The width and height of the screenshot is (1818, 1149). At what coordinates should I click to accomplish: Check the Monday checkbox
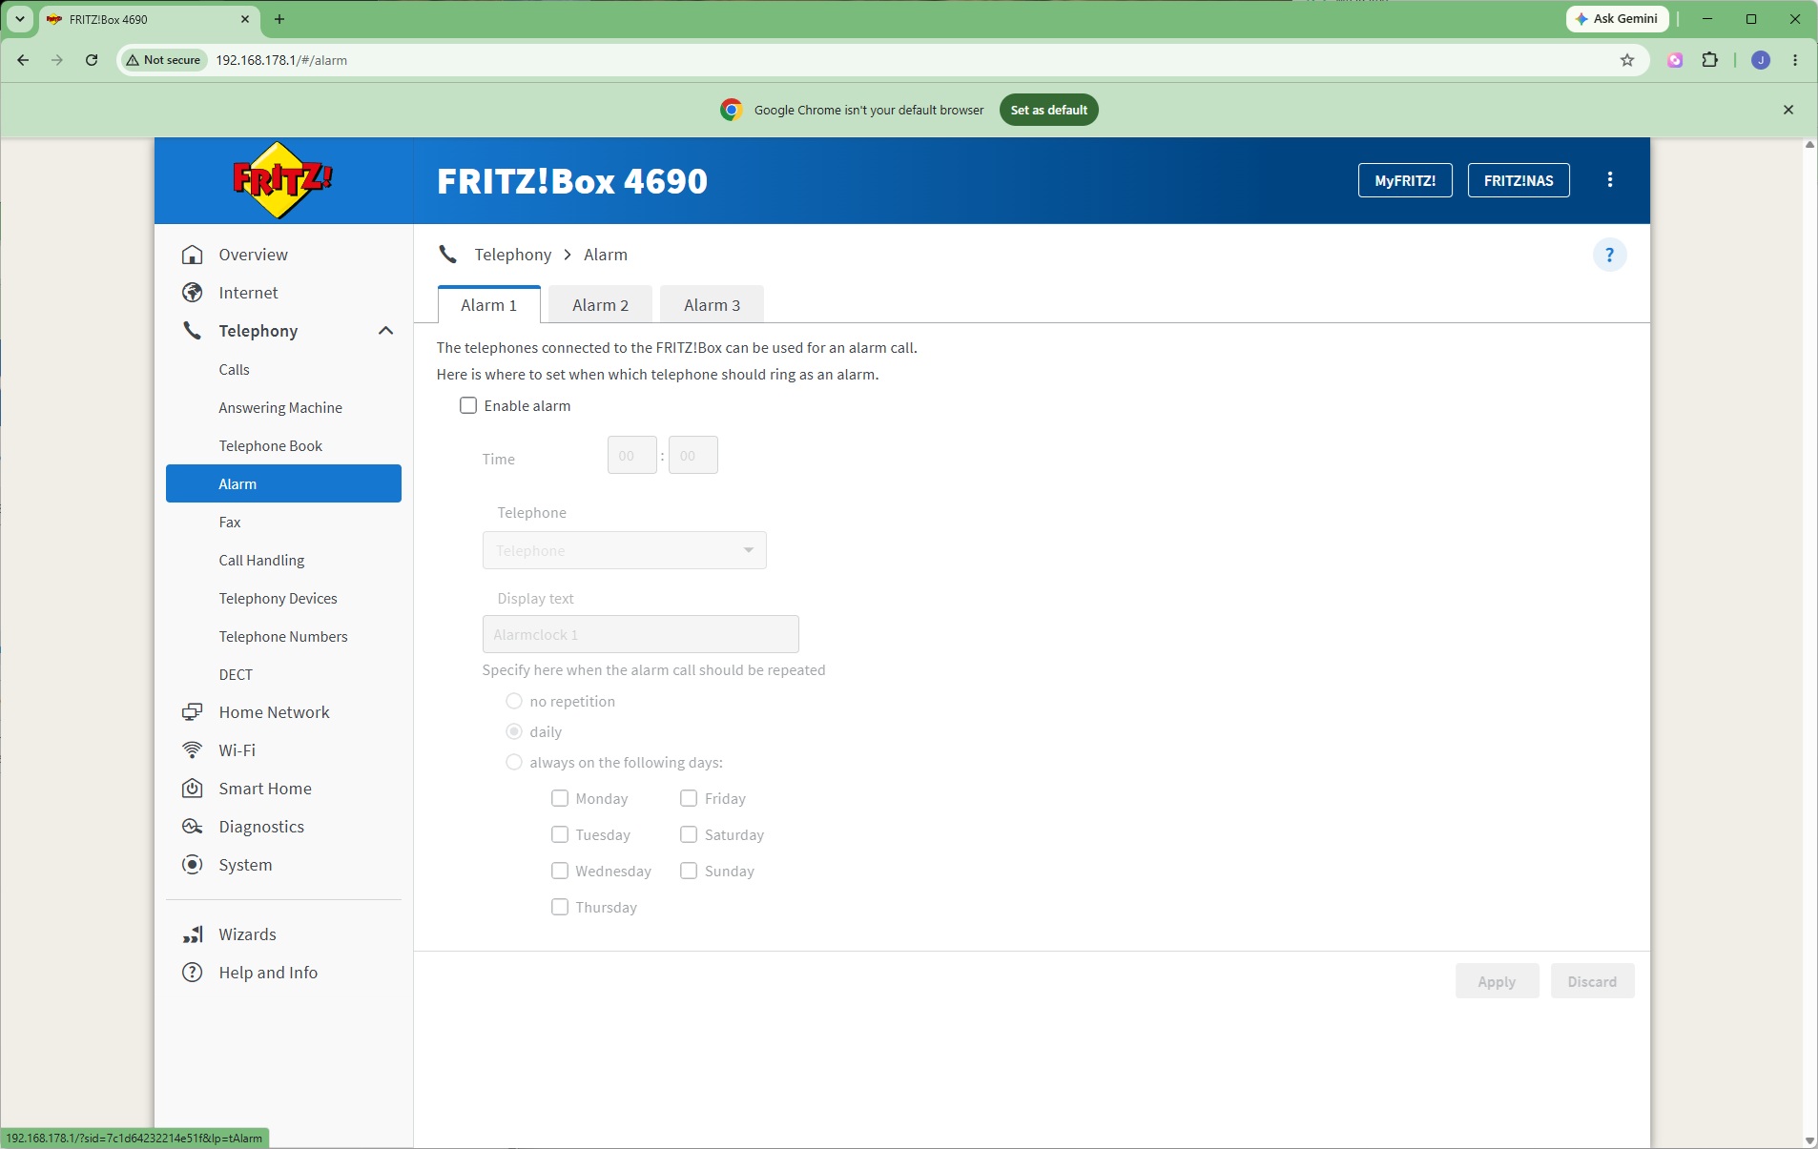coord(560,799)
